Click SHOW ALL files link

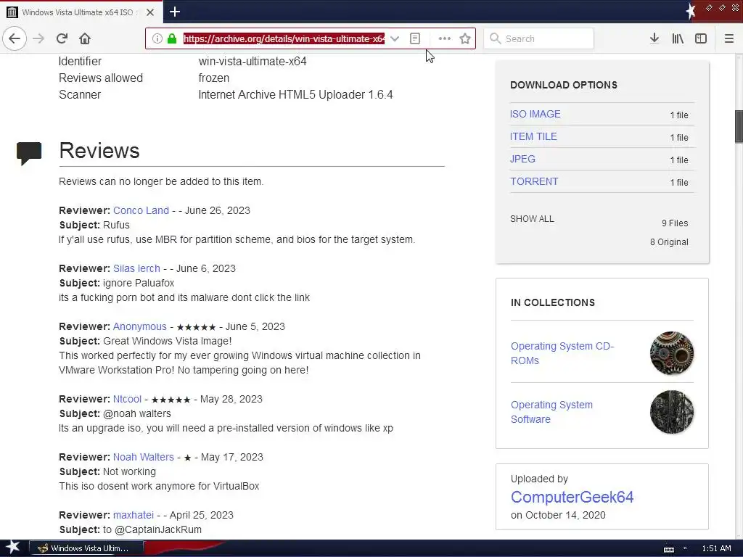tap(532, 219)
